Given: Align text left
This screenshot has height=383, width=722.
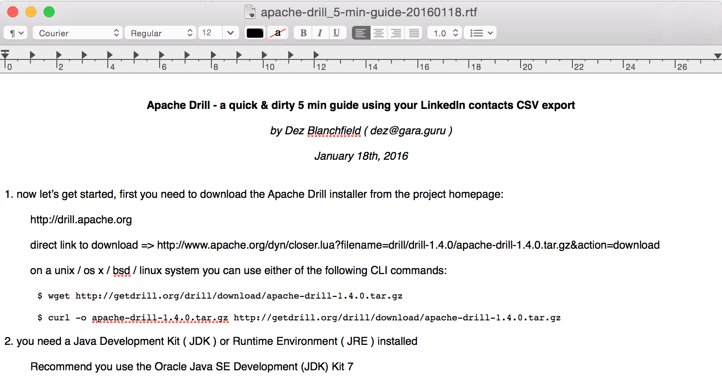Looking at the screenshot, I should 361,33.
